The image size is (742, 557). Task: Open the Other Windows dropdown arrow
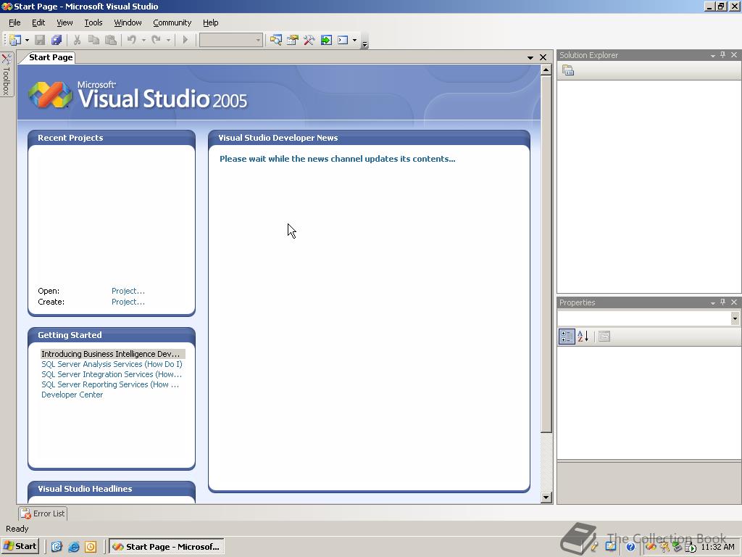[x=354, y=41]
